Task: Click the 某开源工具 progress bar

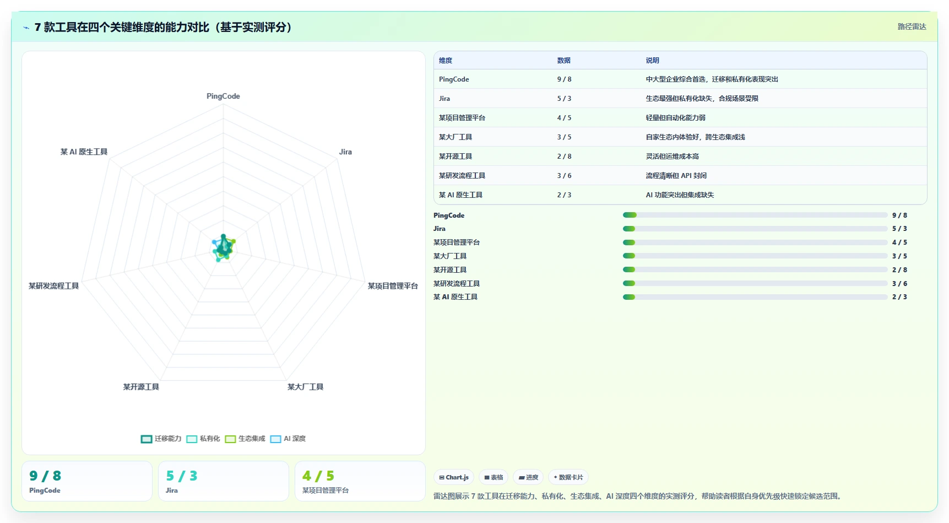Action: point(755,269)
